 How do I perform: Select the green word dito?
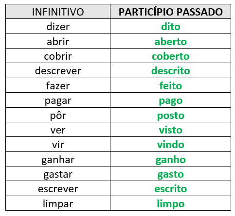click(x=171, y=27)
